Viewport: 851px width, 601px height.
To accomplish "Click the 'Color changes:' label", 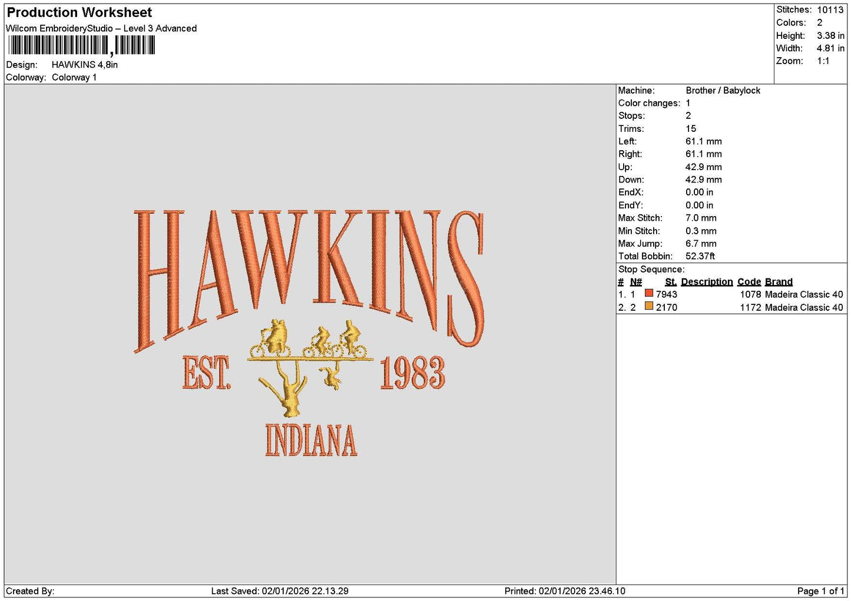I will pyautogui.click(x=649, y=103).
